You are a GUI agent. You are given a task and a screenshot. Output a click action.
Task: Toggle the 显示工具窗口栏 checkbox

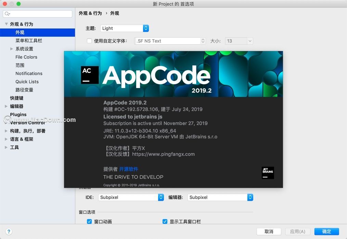click(165, 222)
